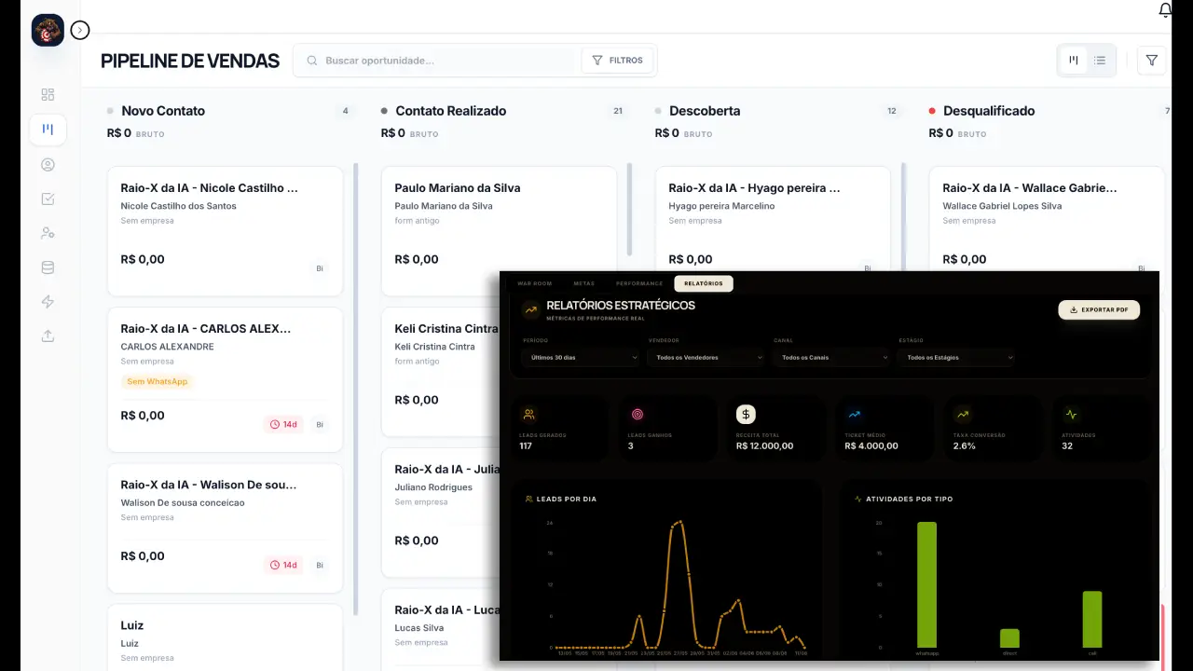Viewport: 1193px width, 671px height.
Task: Open the Período dropdown Últimos 30 dias
Action: pyautogui.click(x=581, y=357)
